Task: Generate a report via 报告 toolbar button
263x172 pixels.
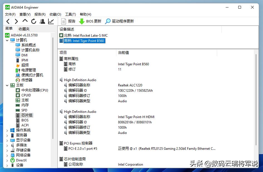Action: [68, 21]
